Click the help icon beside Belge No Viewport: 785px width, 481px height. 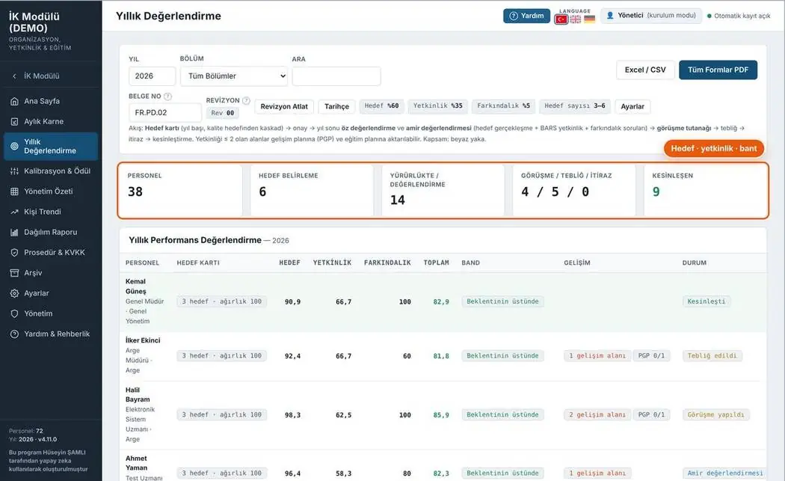point(167,96)
